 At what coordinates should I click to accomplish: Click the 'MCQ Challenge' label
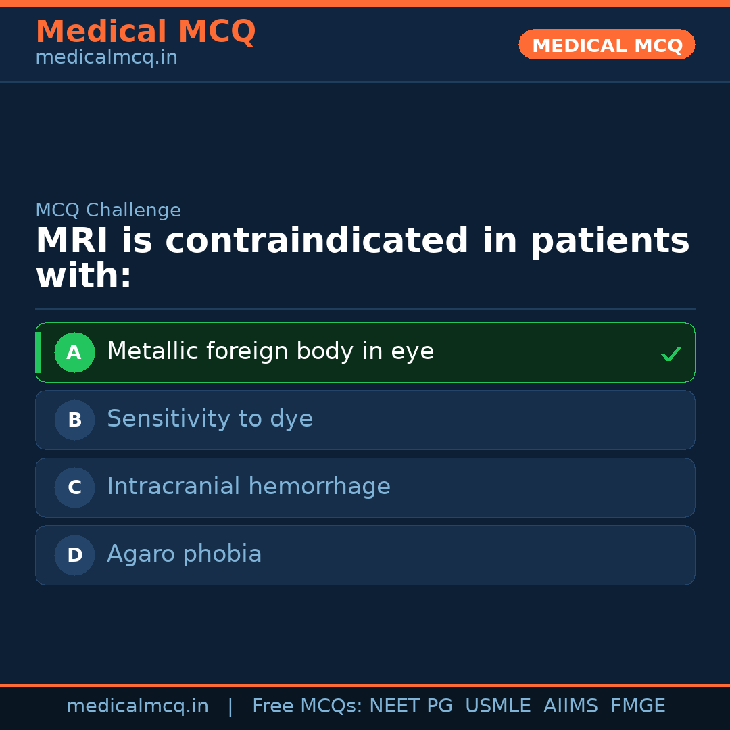click(108, 210)
